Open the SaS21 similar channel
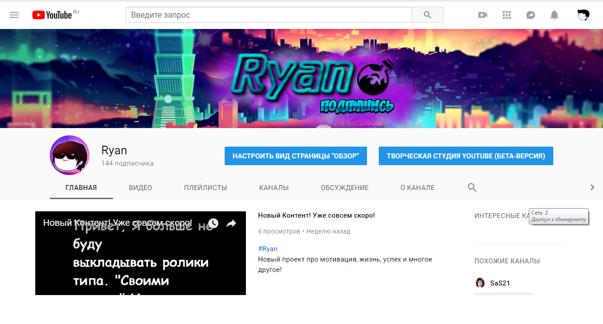This screenshot has height=324, width=603. (499, 283)
